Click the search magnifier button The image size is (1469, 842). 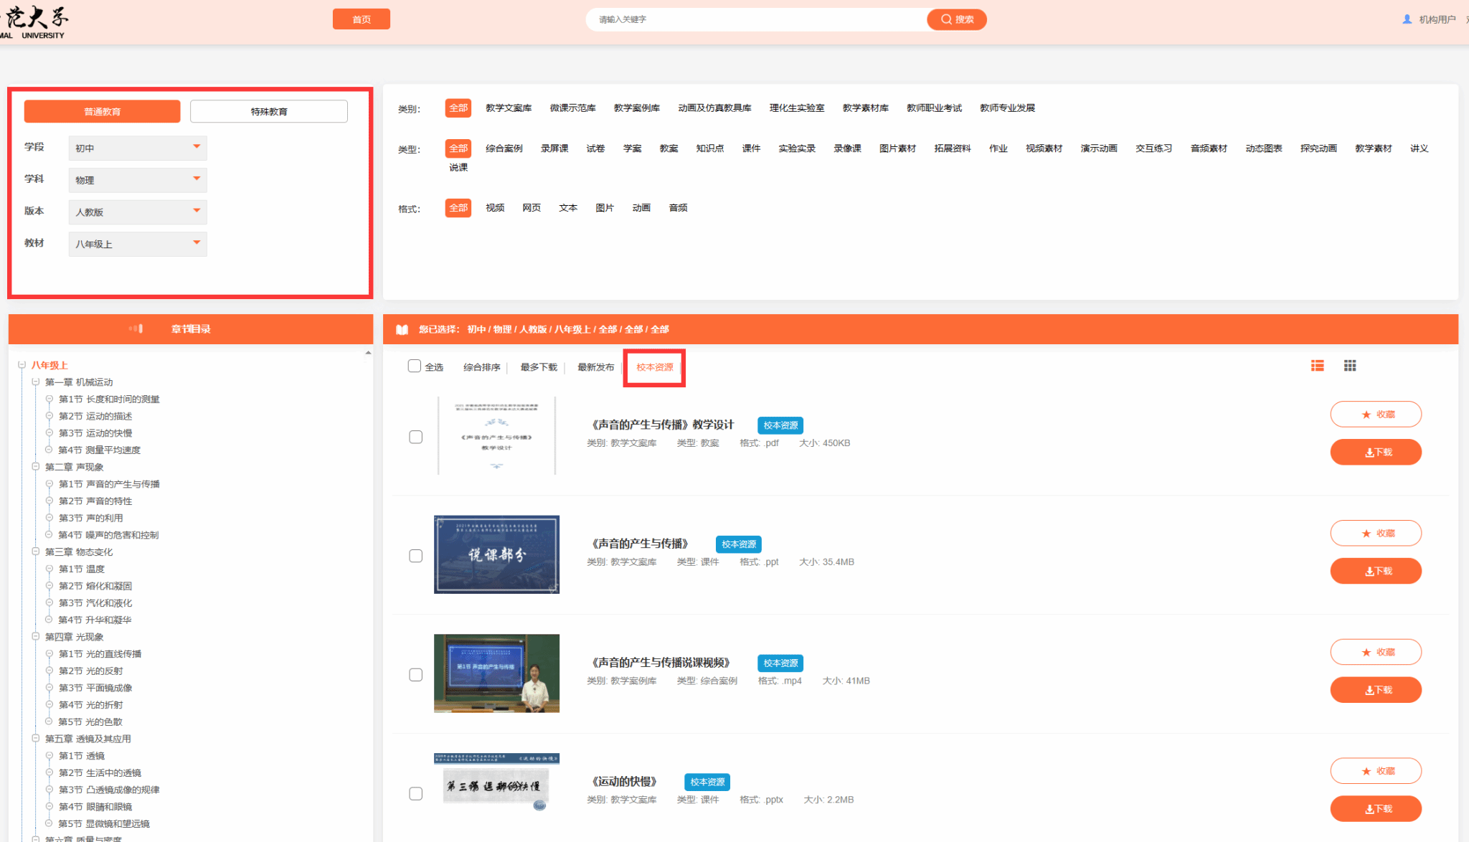tap(956, 19)
